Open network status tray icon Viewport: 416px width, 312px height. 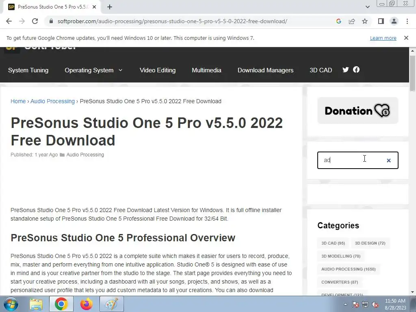(365, 304)
